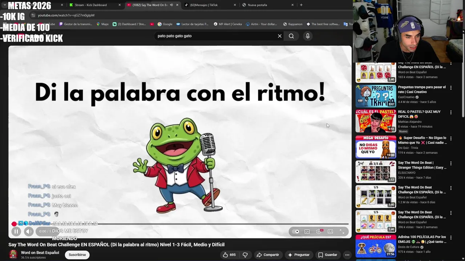This screenshot has height=261, width=465.
Task: Switch to the Stream - Kick Dashboard tab
Action: 91,5
